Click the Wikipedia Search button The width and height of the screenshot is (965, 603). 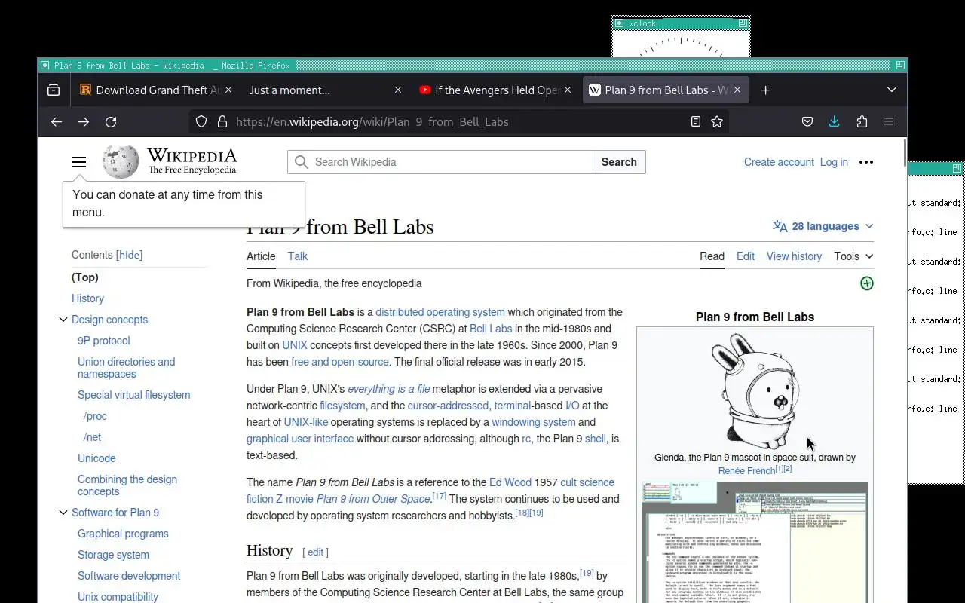(619, 162)
